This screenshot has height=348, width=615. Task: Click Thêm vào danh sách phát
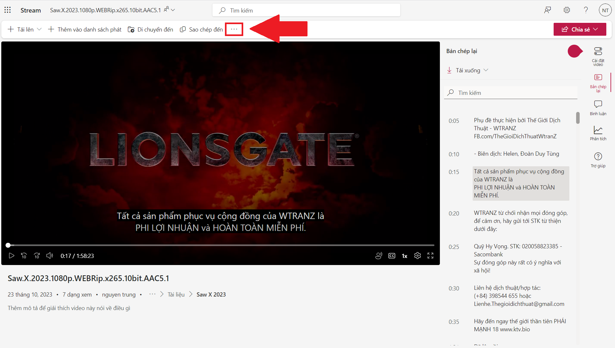(85, 29)
